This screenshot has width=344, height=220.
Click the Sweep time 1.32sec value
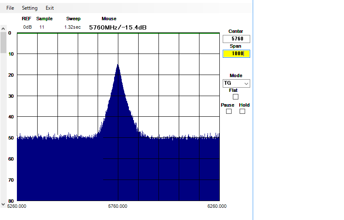point(73,27)
